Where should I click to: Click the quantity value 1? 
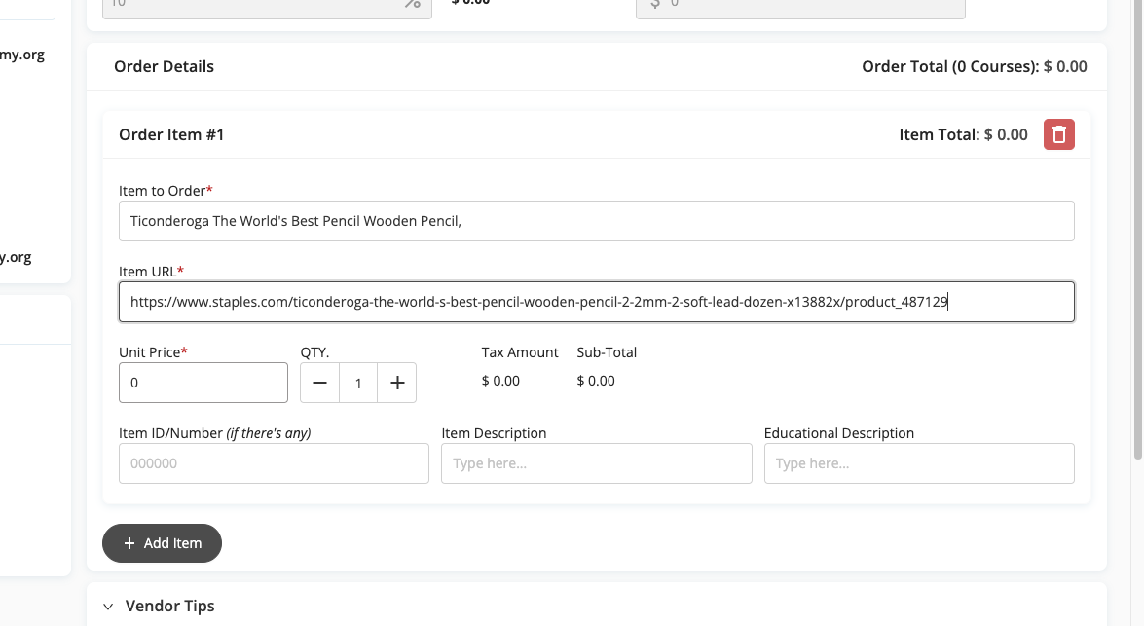click(x=358, y=383)
